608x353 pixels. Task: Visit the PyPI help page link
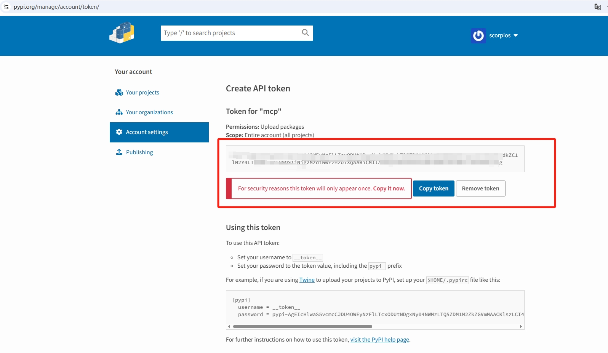click(x=380, y=340)
